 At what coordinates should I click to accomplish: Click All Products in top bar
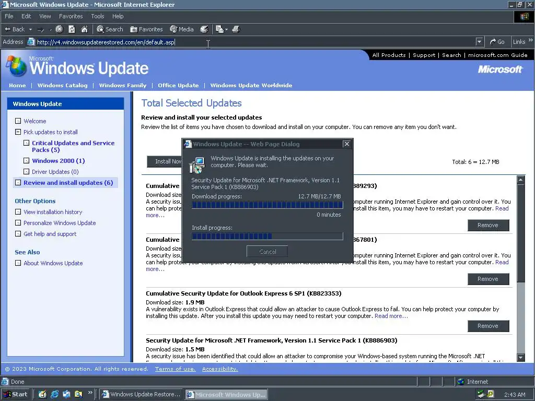pos(389,55)
